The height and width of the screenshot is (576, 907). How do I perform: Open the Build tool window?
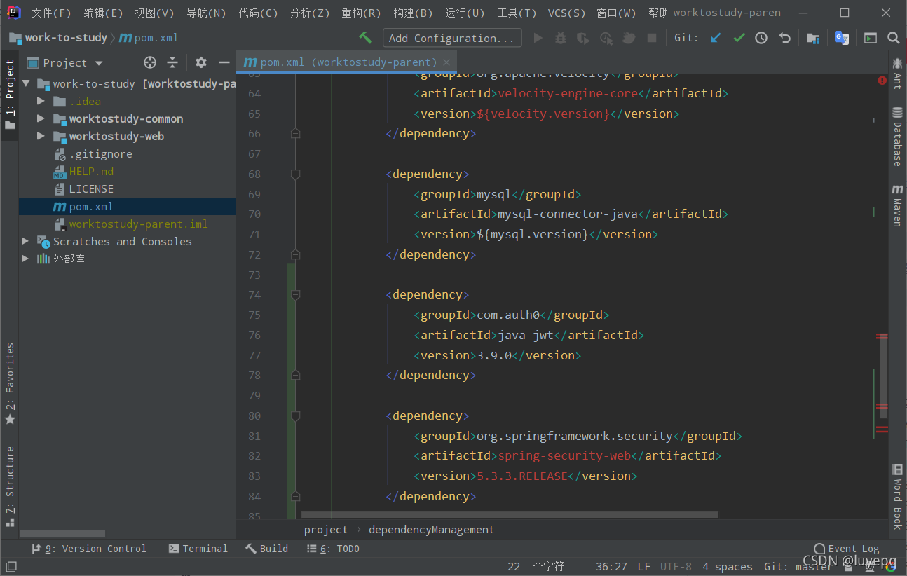click(x=267, y=549)
